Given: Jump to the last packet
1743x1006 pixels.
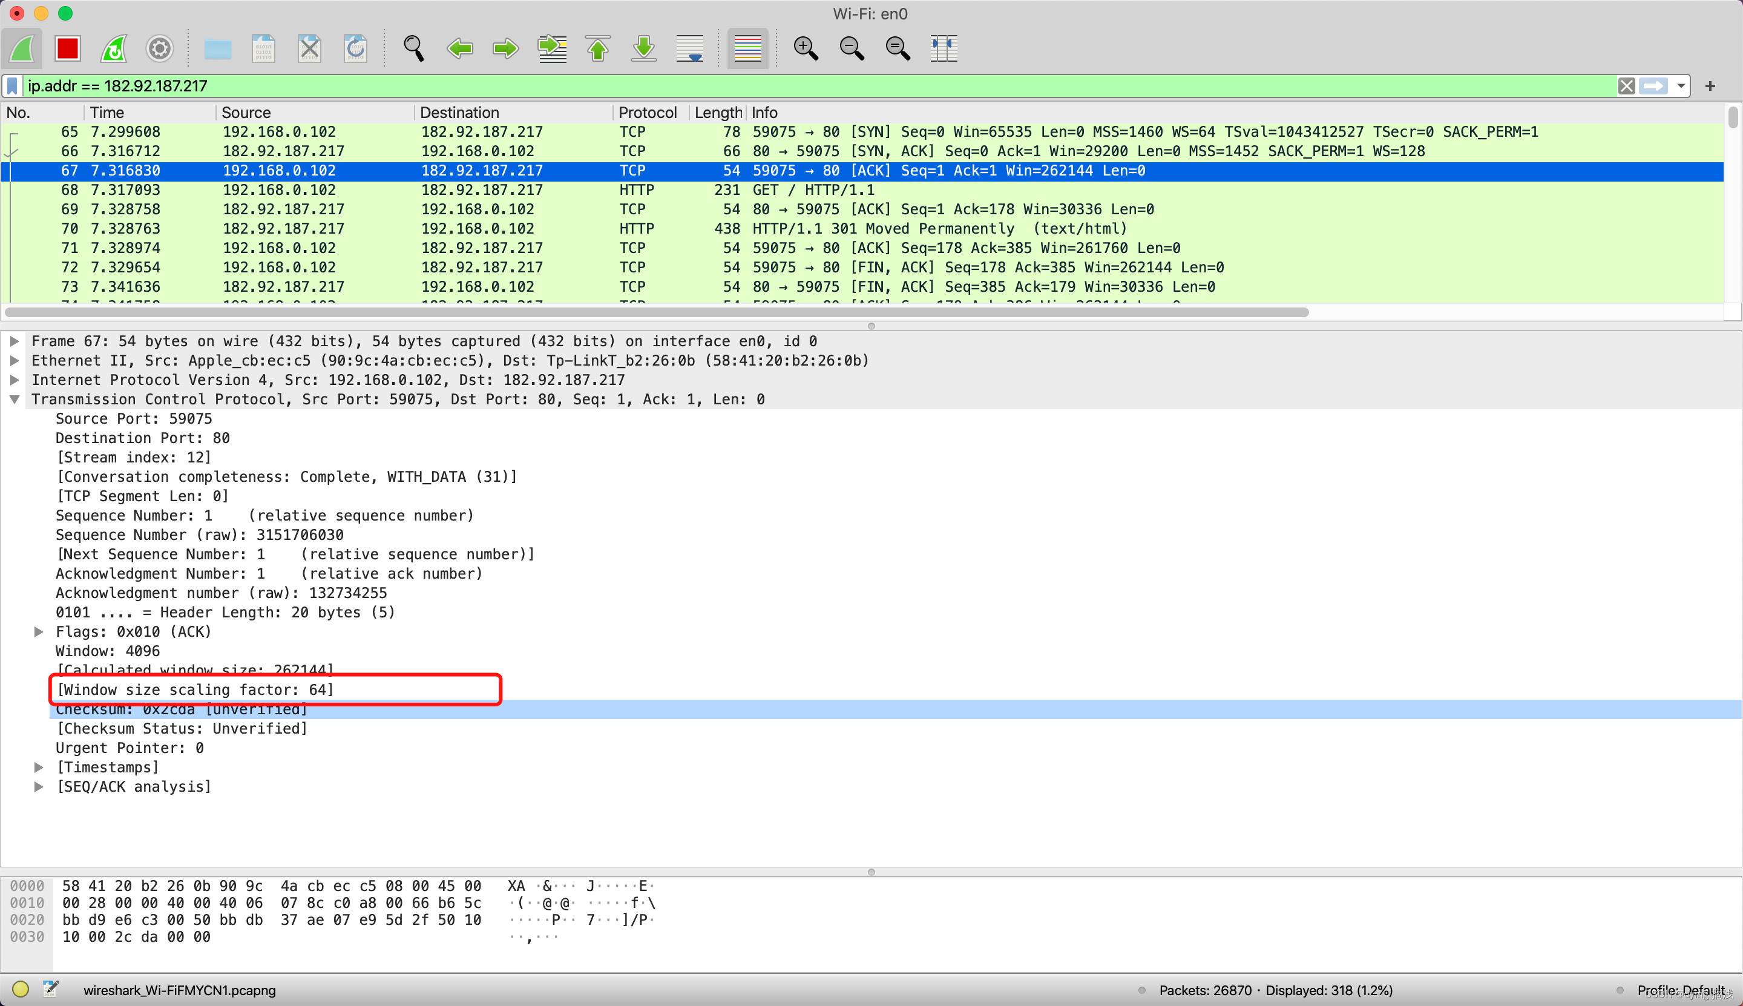Looking at the screenshot, I should (643, 48).
